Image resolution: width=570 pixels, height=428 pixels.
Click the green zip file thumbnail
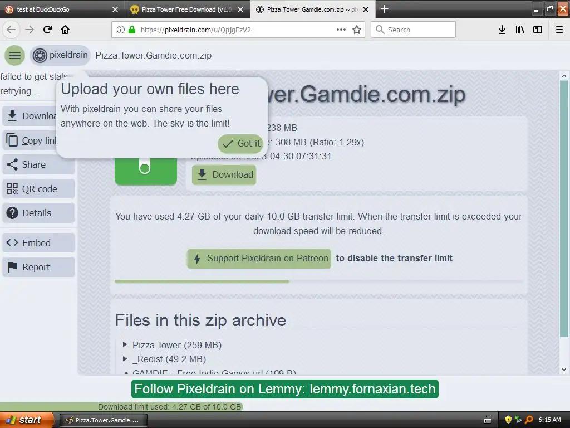click(146, 171)
